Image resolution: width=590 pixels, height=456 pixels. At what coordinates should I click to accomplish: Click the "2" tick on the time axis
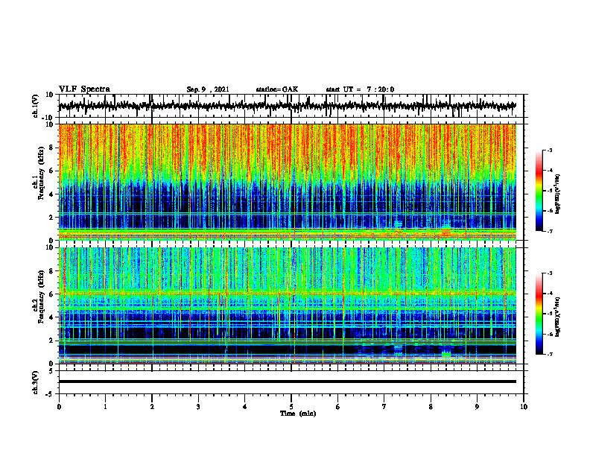[x=152, y=407]
